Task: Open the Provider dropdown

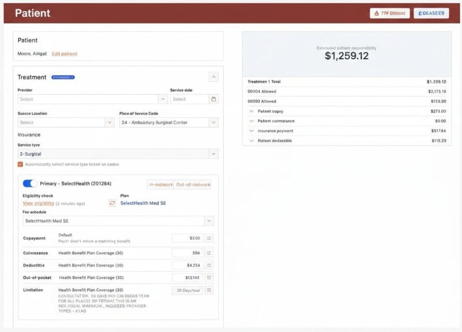Action: 92,99
